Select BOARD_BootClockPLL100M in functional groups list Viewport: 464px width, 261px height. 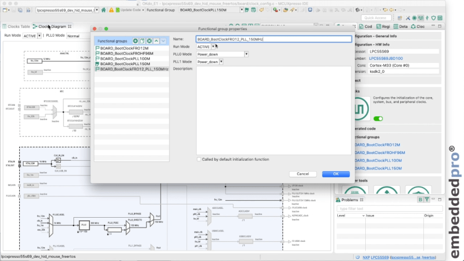pyautogui.click(x=125, y=59)
